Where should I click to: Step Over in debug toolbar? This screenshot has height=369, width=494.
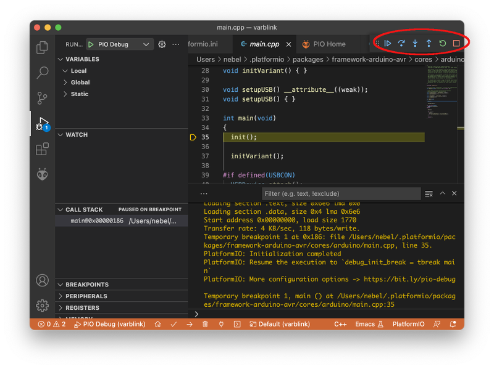coord(401,43)
